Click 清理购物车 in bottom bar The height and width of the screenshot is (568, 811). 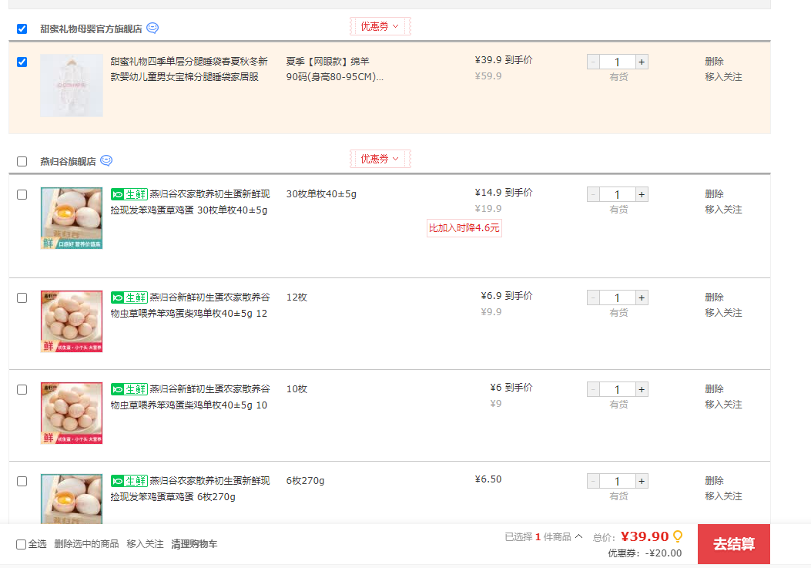pos(194,544)
